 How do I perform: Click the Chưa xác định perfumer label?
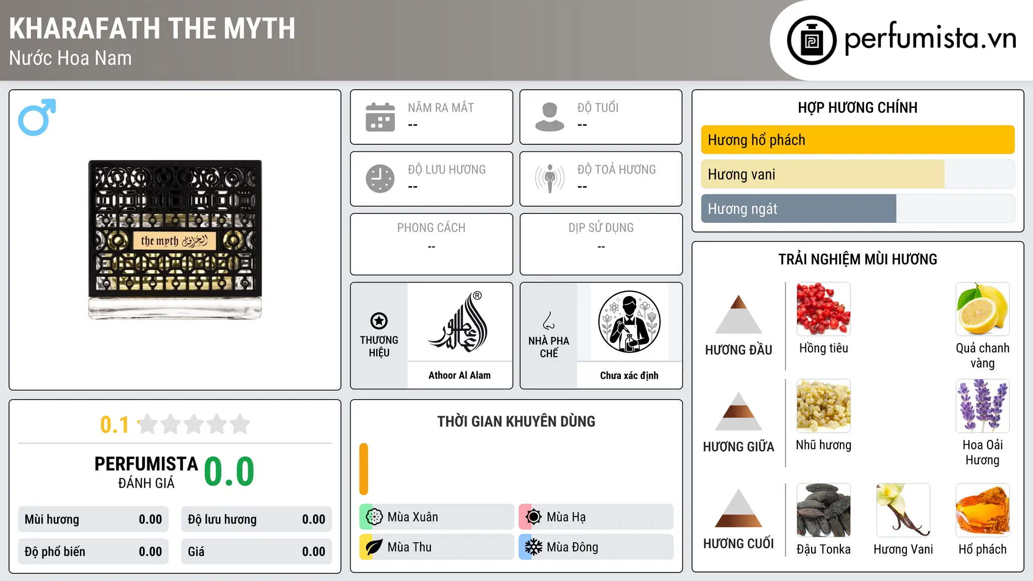tap(629, 375)
